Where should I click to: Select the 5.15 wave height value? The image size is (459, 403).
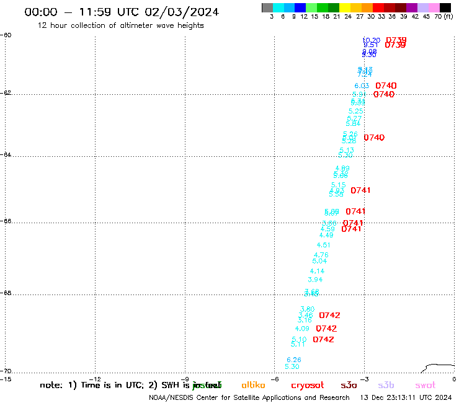tap(339, 185)
